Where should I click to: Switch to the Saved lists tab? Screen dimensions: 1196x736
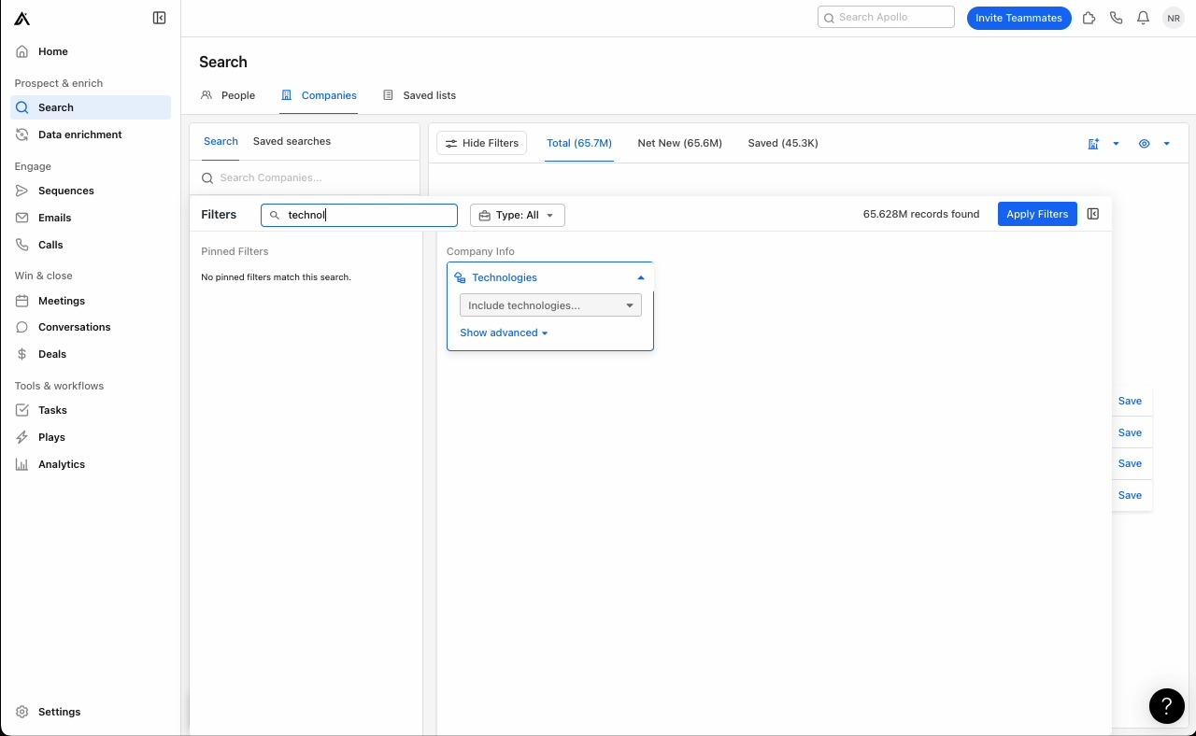click(x=420, y=95)
